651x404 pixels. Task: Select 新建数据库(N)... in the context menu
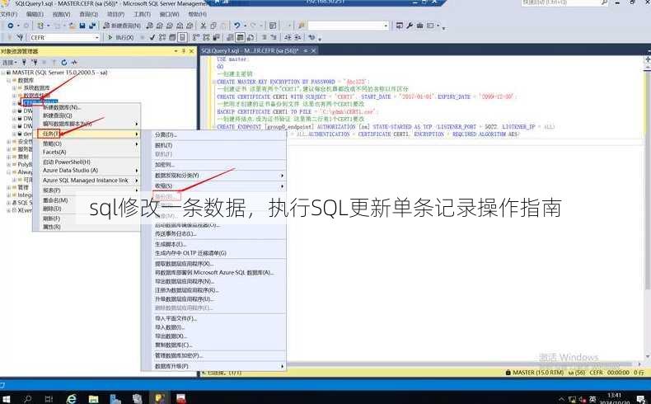87,107
